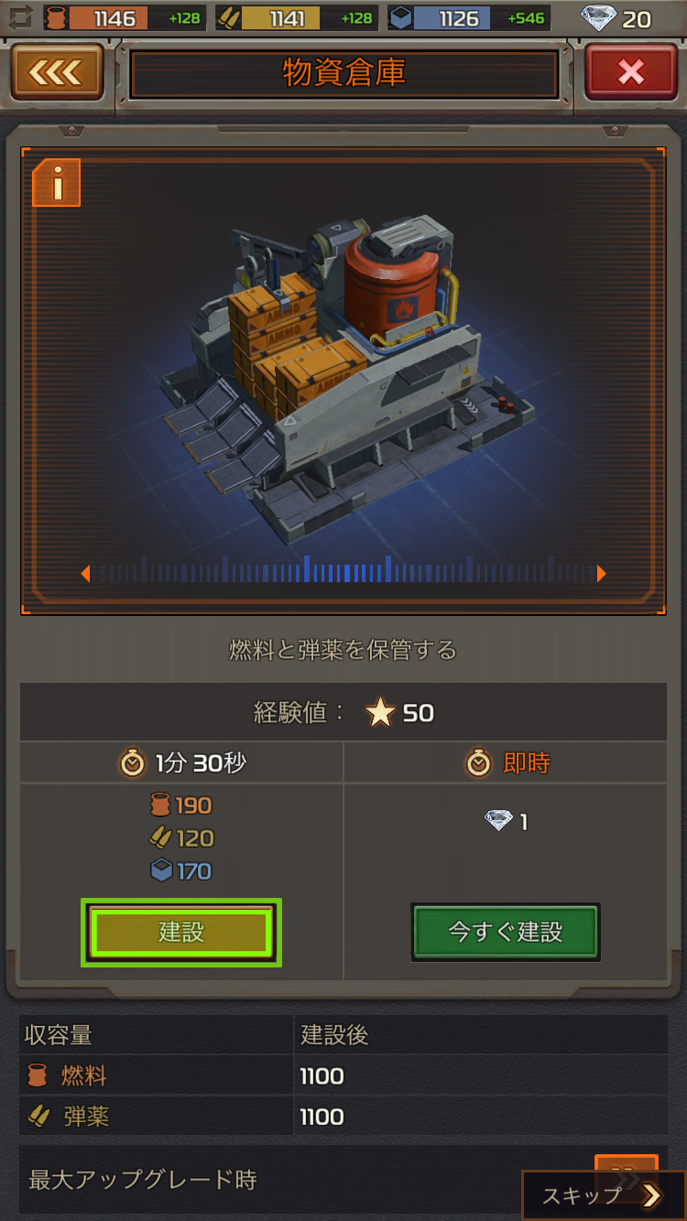Rotate building view with right orange arrow
The height and width of the screenshot is (1221, 687).
coord(602,574)
